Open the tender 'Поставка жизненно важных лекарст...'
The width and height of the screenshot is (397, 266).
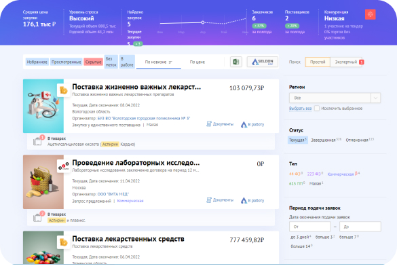[136, 87]
